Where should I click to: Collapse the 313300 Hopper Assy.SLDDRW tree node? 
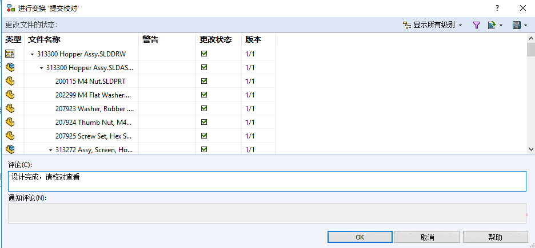coord(33,54)
